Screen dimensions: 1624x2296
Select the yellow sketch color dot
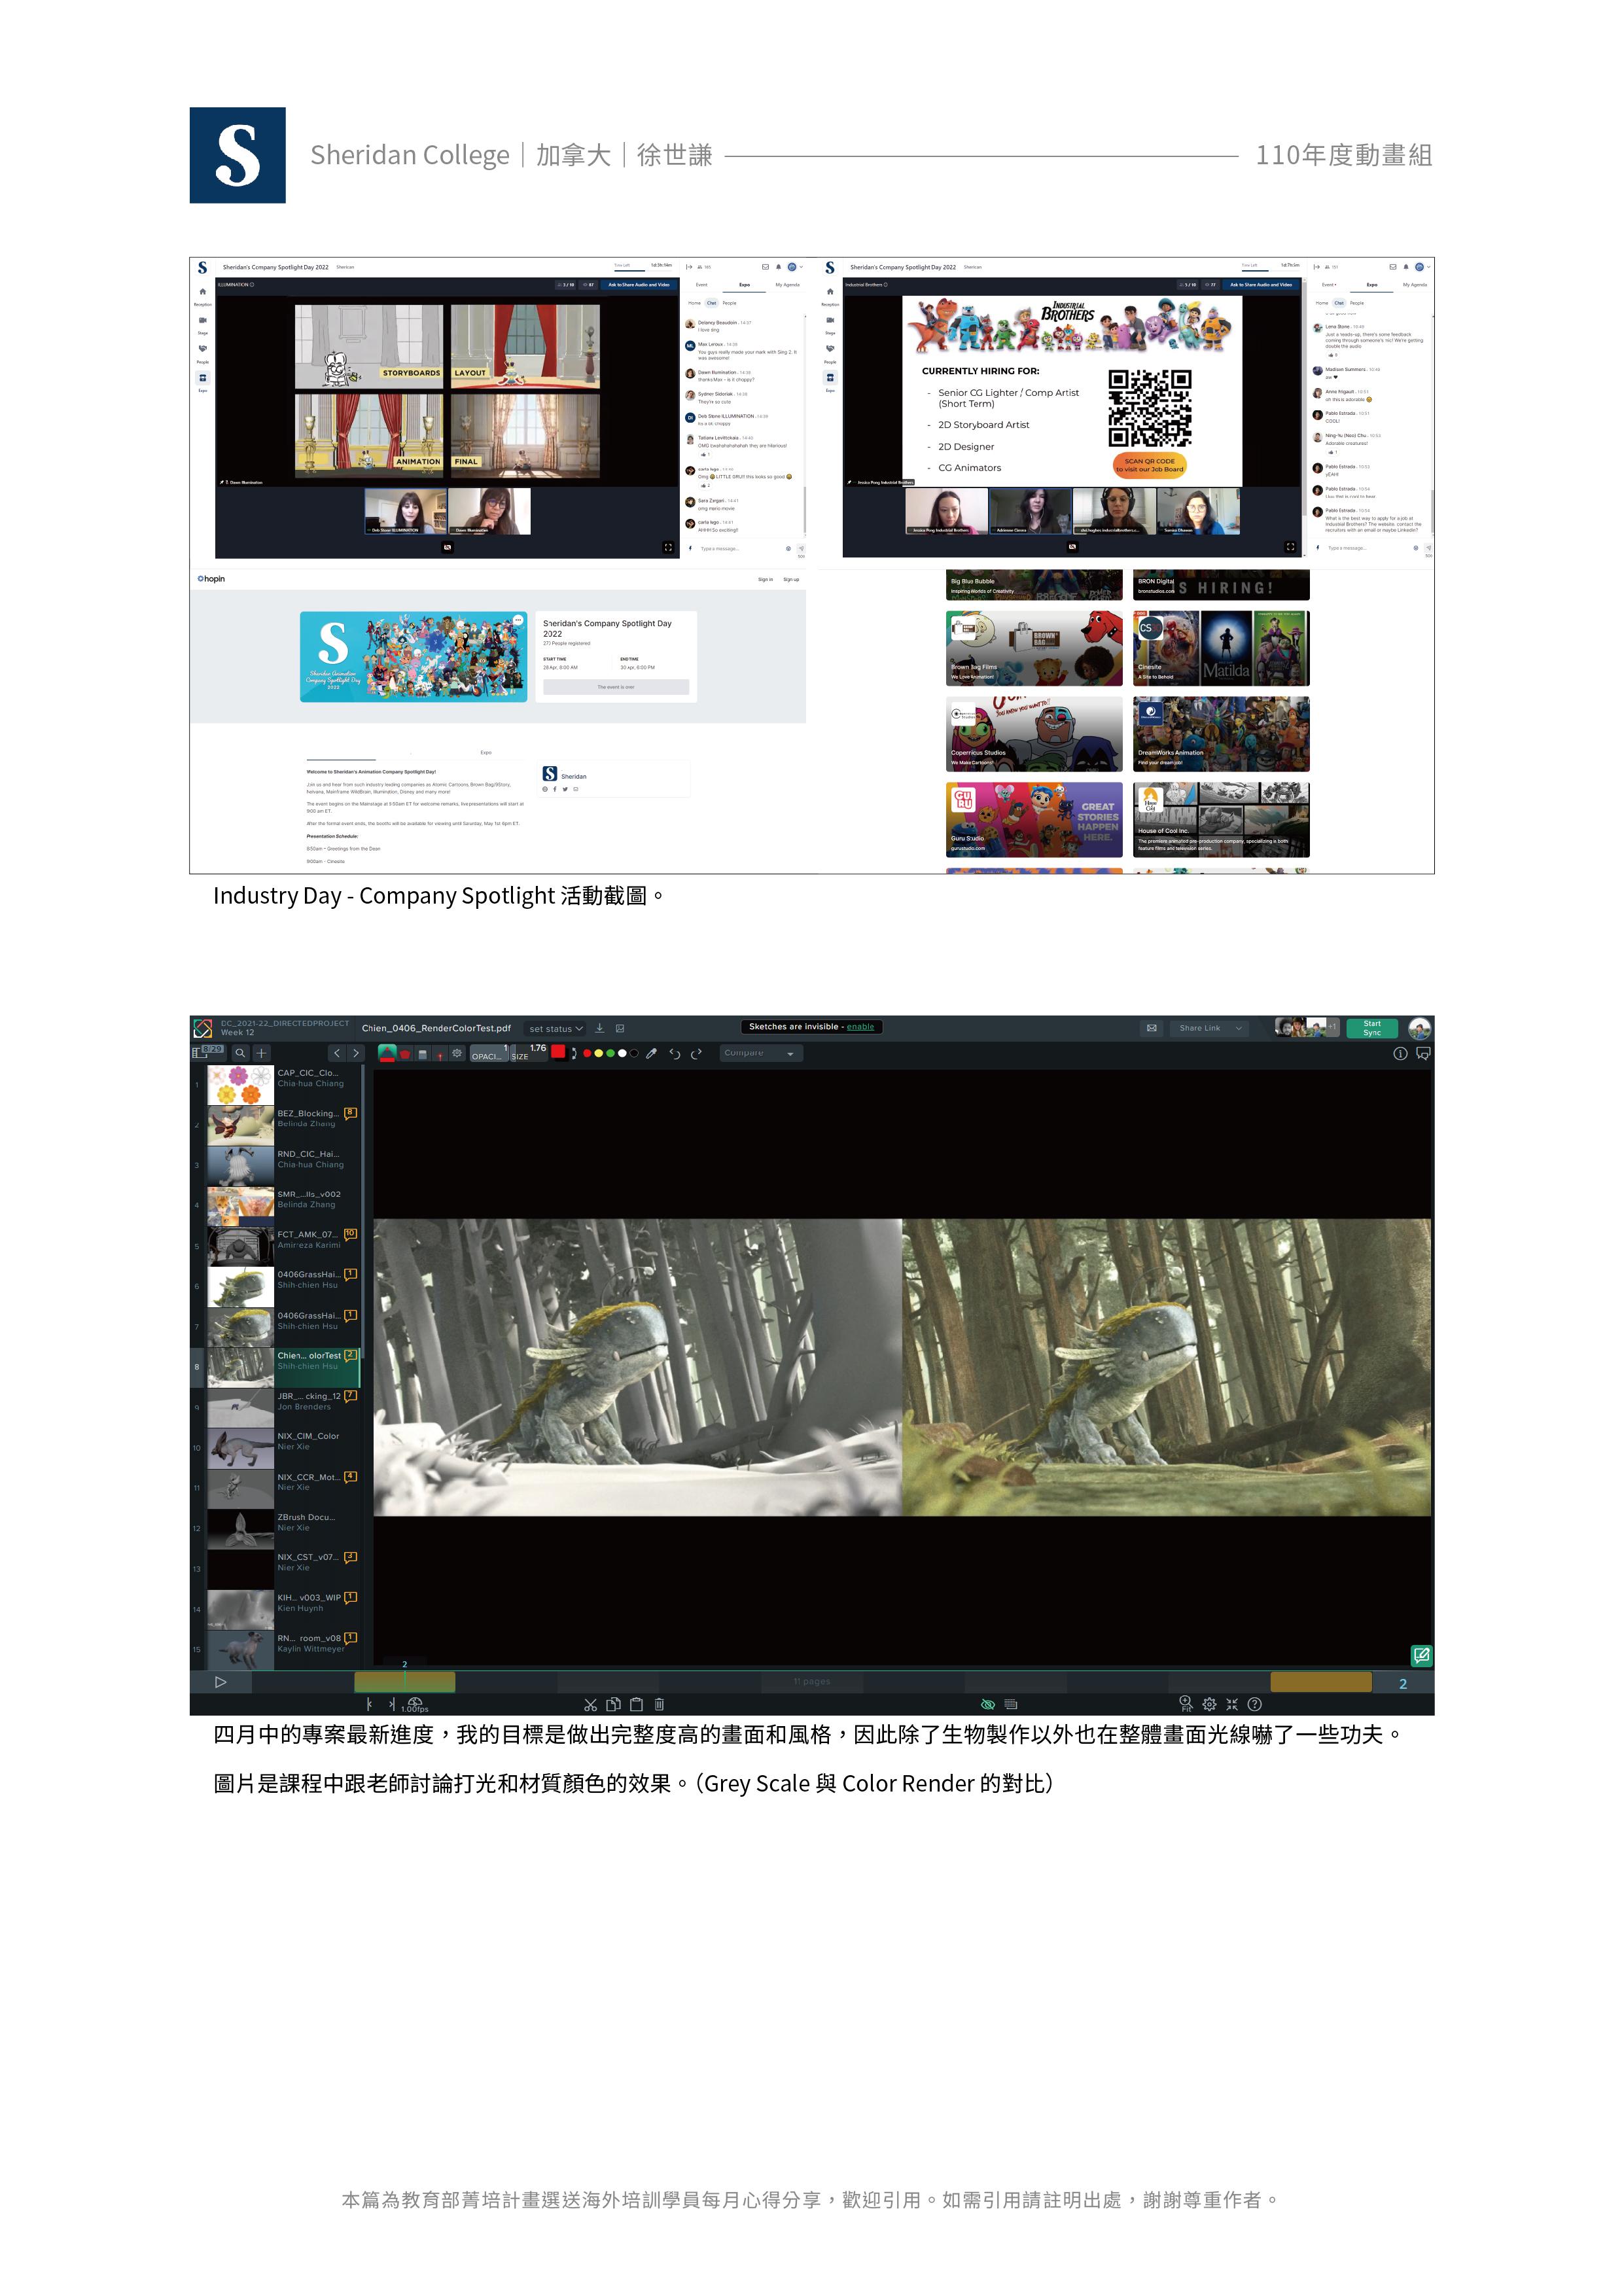[x=598, y=1053]
